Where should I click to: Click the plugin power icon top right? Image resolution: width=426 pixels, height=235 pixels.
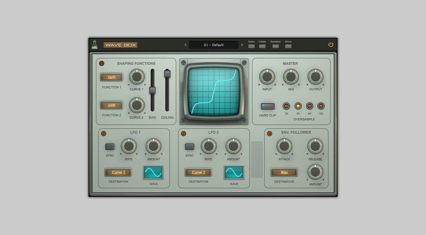coord(331,45)
